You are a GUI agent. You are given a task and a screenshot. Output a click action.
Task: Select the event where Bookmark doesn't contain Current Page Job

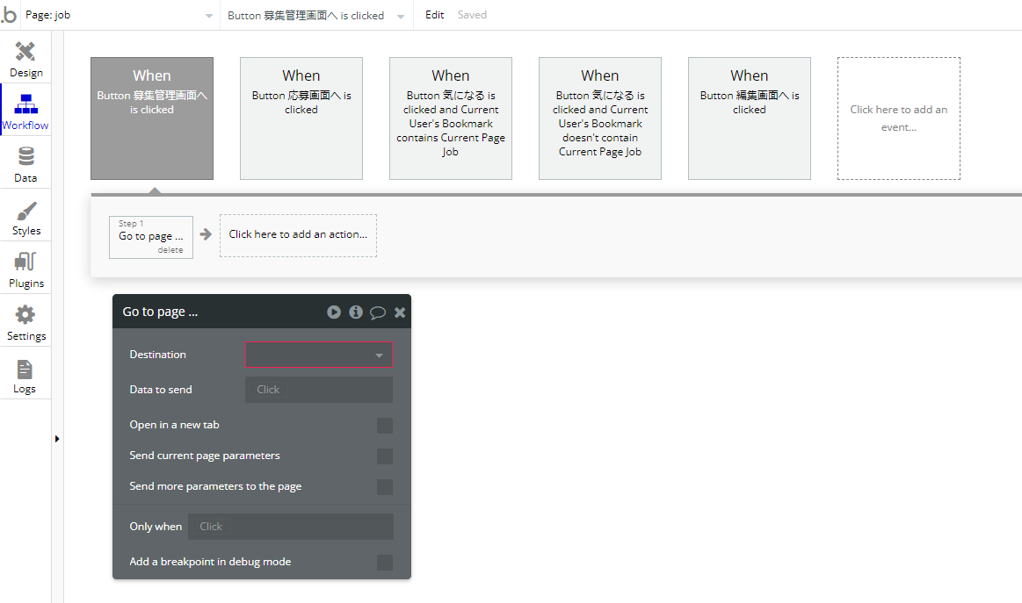click(599, 118)
